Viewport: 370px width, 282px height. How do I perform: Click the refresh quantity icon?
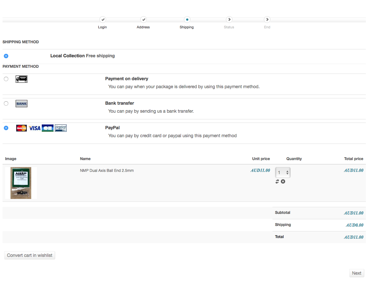click(x=277, y=181)
